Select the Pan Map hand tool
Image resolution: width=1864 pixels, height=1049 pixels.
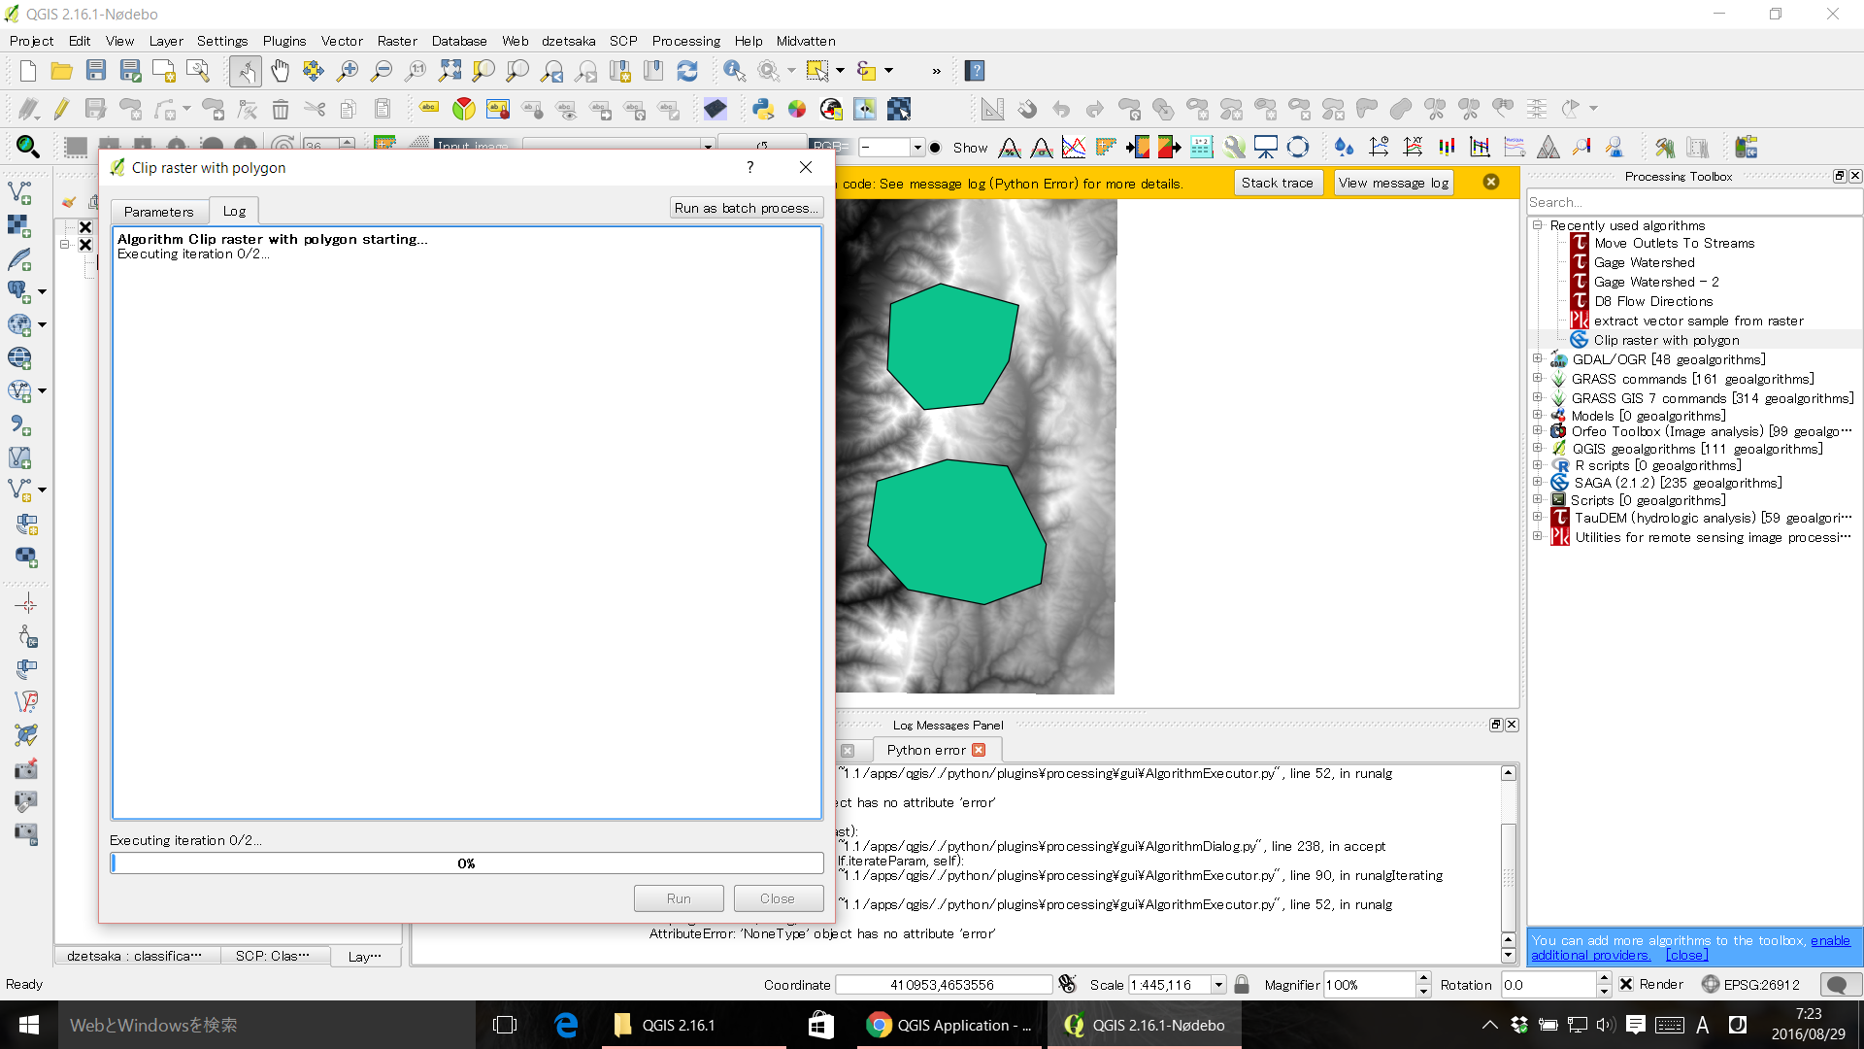click(x=280, y=71)
